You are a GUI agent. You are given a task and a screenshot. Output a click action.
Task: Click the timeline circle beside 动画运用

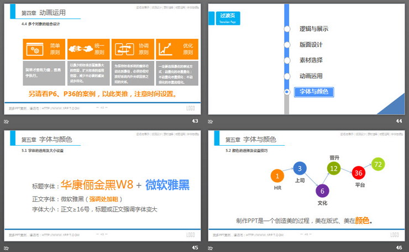coord(287,76)
